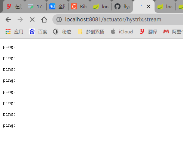Close the current loading tab
The height and width of the screenshot is (144, 183).
click(x=149, y=6)
